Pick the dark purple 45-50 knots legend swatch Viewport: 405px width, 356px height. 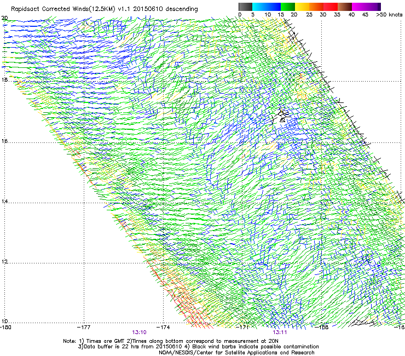[x=373, y=7]
